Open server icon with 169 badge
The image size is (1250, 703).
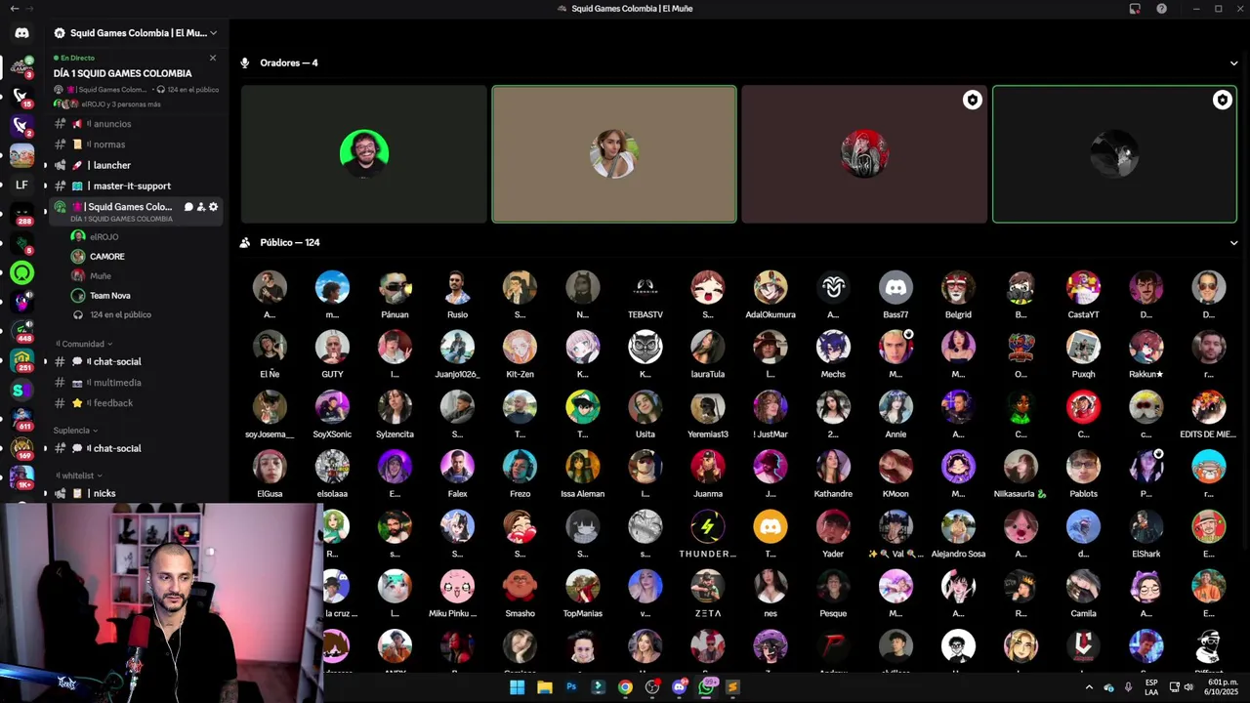coord(21,449)
